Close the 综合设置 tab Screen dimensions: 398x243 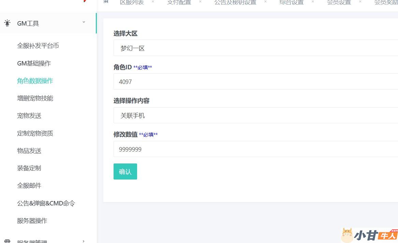(x=313, y=2)
